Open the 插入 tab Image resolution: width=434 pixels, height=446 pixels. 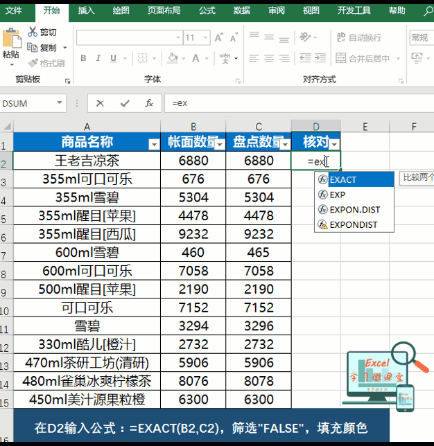coord(86,11)
